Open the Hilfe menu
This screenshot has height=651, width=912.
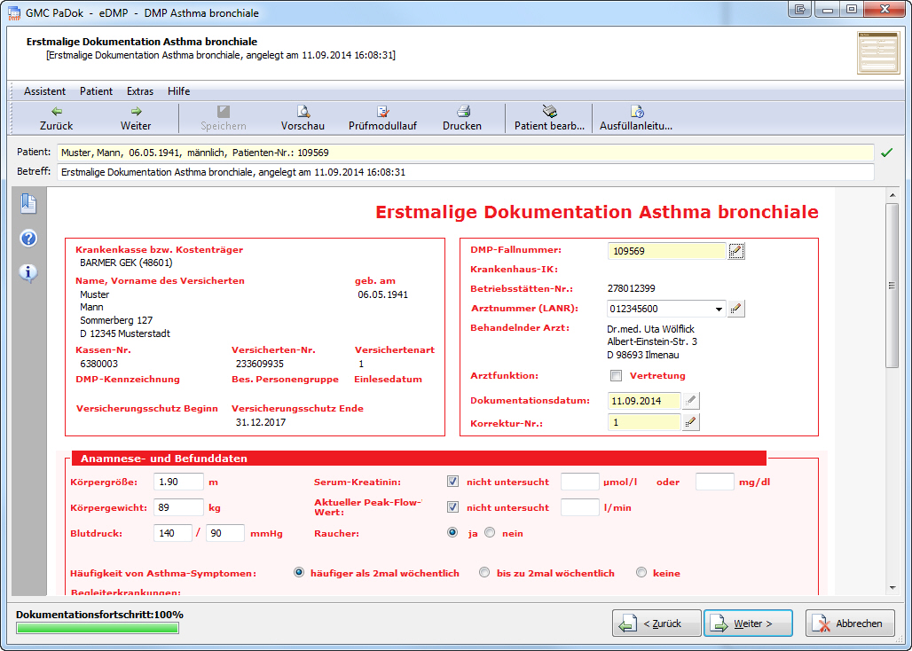[178, 91]
